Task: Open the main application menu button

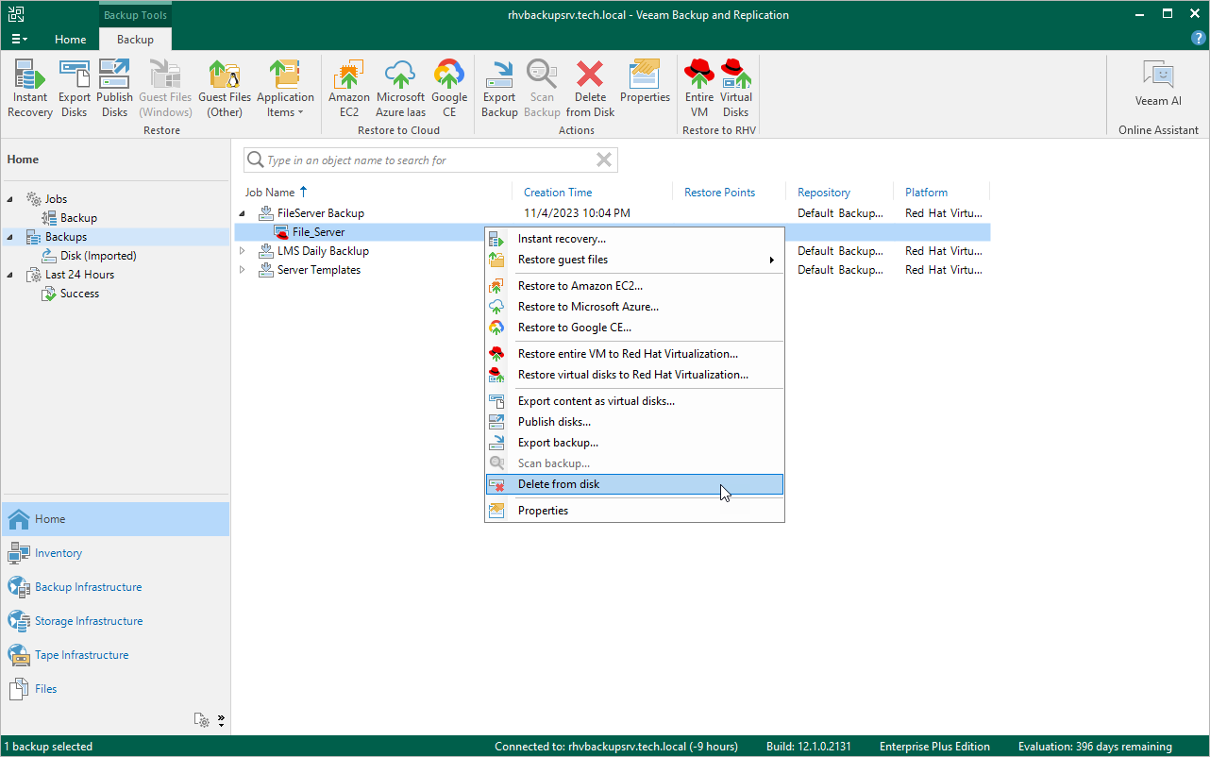Action: point(20,39)
